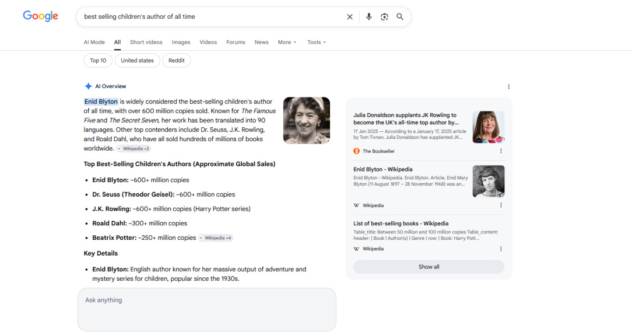Image resolution: width=632 pixels, height=335 pixels.
Task: Open the Forums tab
Action: (x=236, y=42)
